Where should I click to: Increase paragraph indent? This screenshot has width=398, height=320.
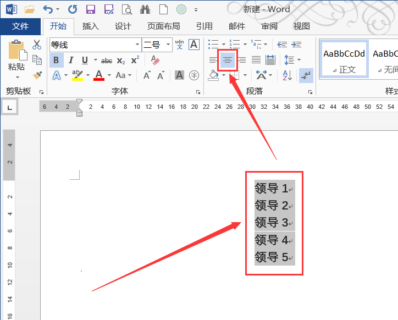click(296, 45)
